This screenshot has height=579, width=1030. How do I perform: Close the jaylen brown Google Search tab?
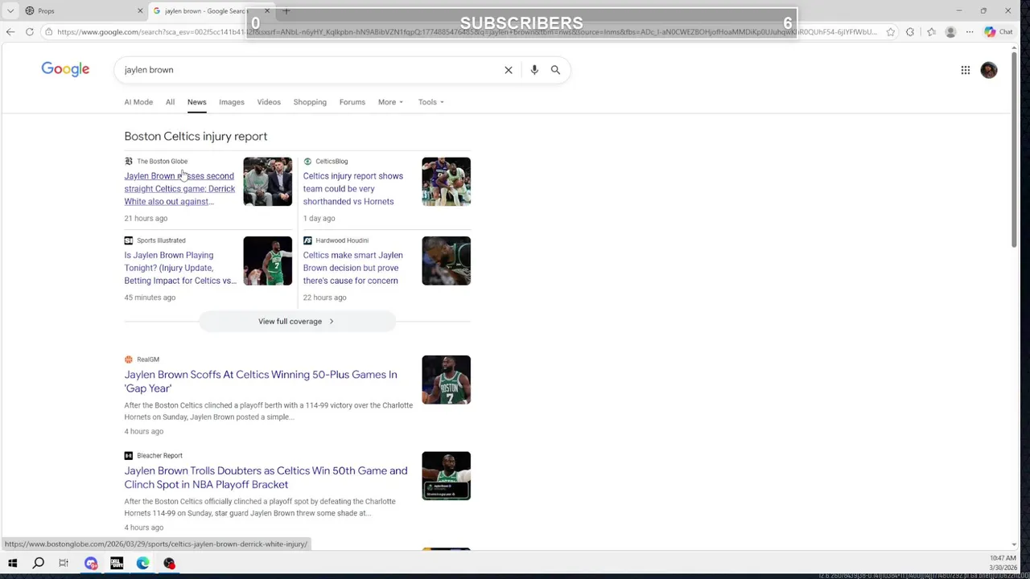point(266,10)
